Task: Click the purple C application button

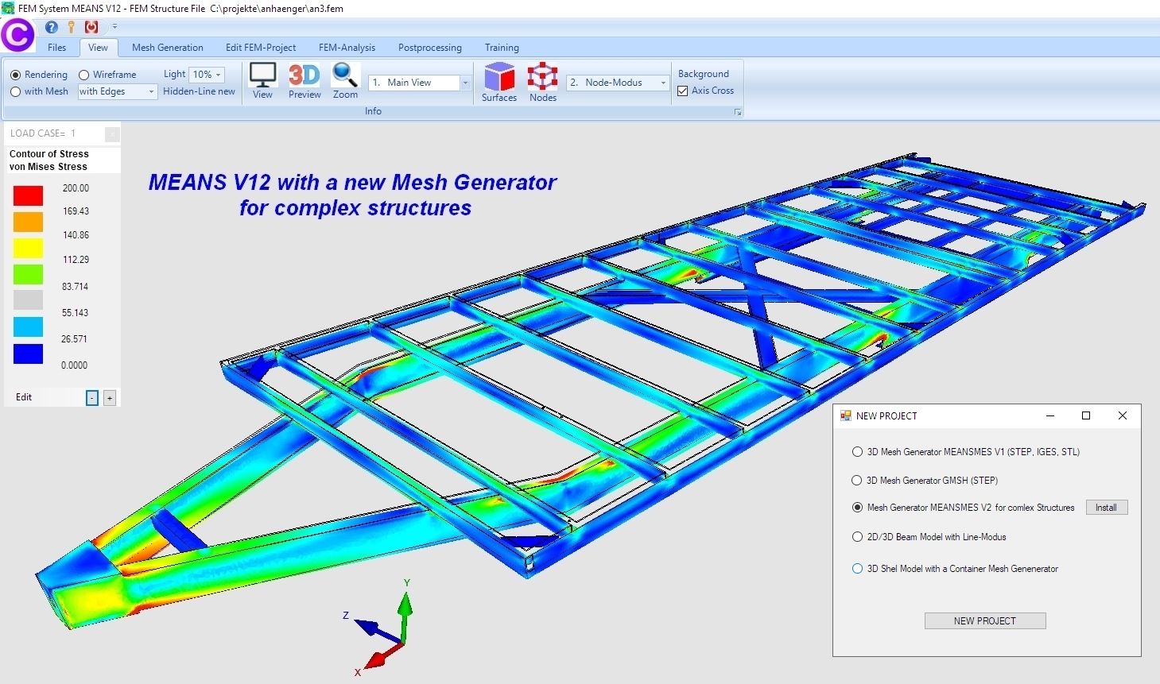Action: (x=17, y=36)
